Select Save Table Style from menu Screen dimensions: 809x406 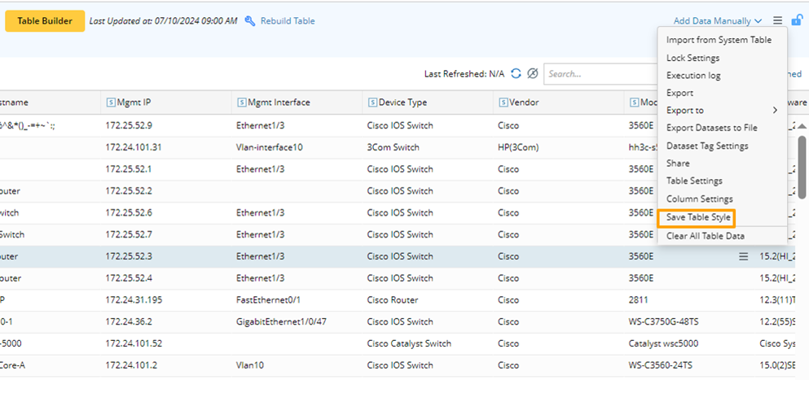(x=698, y=218)
